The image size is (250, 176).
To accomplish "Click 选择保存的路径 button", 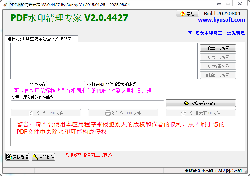I will (x=201, y=103).
